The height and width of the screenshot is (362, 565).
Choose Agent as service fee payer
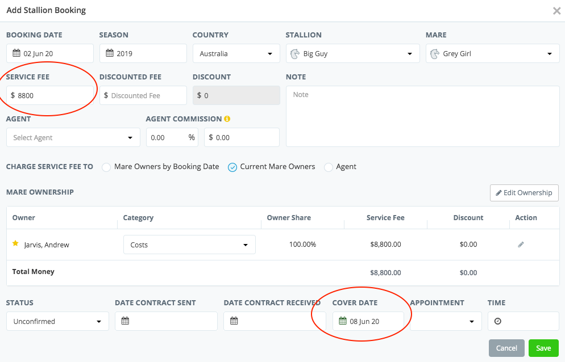click(x=328, y=167)
